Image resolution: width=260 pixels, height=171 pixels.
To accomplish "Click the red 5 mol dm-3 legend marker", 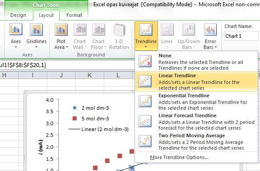I will coord(75,119).
